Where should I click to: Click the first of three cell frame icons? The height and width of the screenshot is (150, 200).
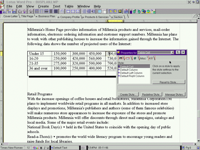click(x=68, y=11)
